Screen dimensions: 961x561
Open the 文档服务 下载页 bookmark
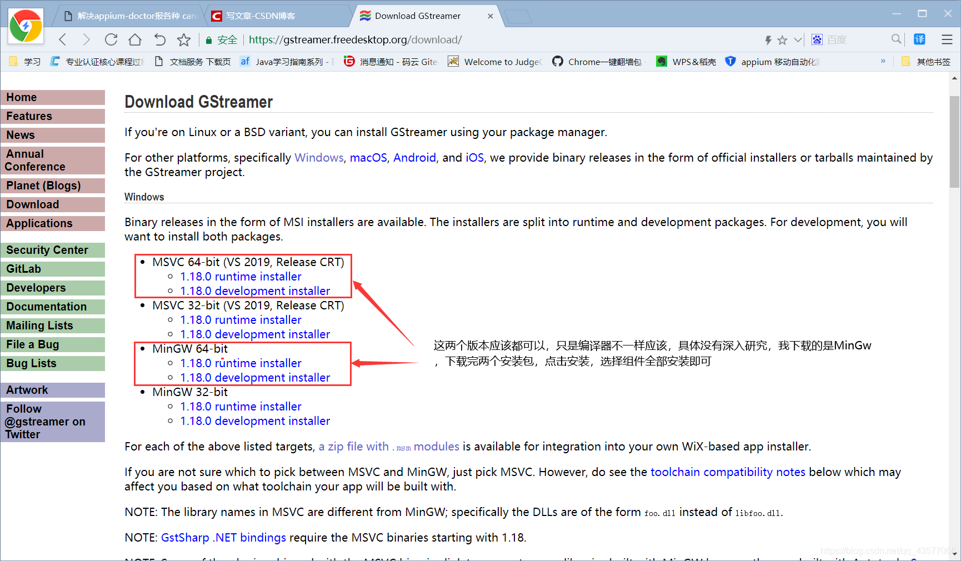[193, 62]
